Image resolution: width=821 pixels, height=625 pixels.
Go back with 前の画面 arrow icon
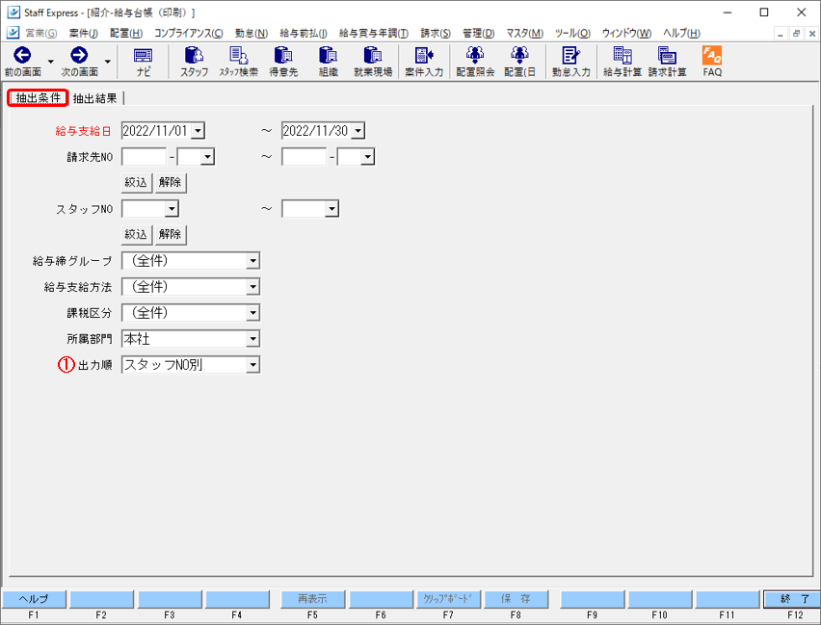coord(22,55)
